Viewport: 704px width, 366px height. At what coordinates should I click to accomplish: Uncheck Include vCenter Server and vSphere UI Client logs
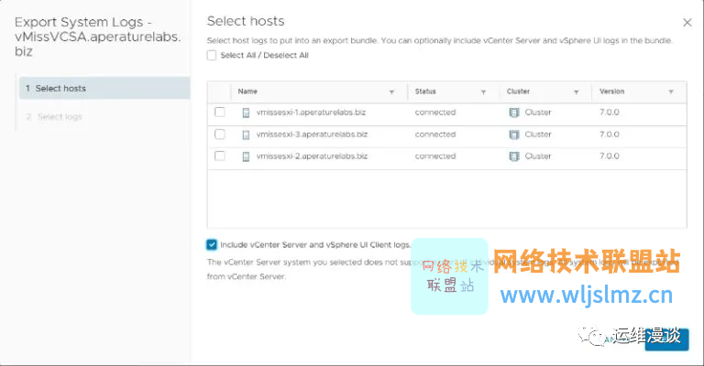click(x=212, y=244)
